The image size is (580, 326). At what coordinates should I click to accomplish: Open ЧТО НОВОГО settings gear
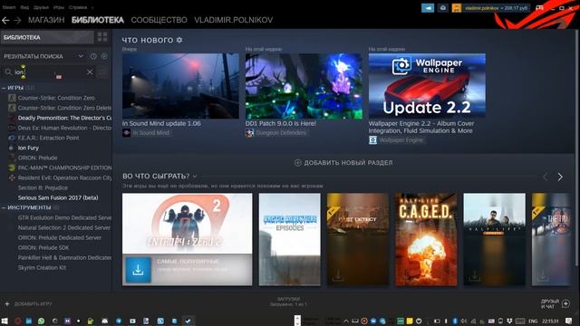click(x=179, y=40)
